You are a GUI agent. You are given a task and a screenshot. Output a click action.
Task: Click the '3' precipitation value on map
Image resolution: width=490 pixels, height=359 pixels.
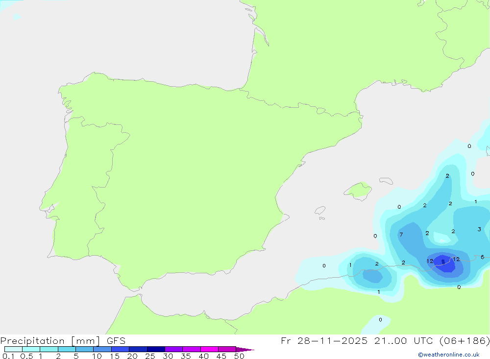point(479,229)
